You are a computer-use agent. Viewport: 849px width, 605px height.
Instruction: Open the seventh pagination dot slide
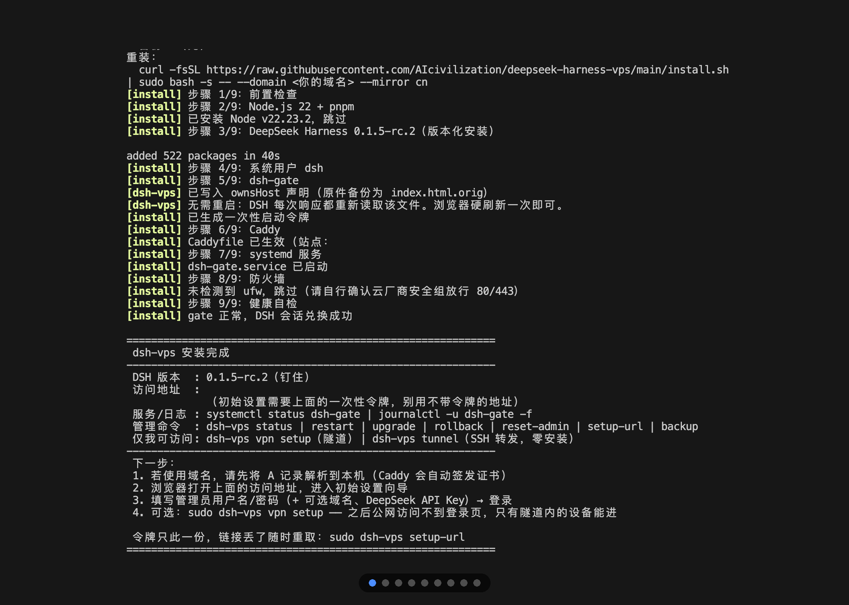451,583
